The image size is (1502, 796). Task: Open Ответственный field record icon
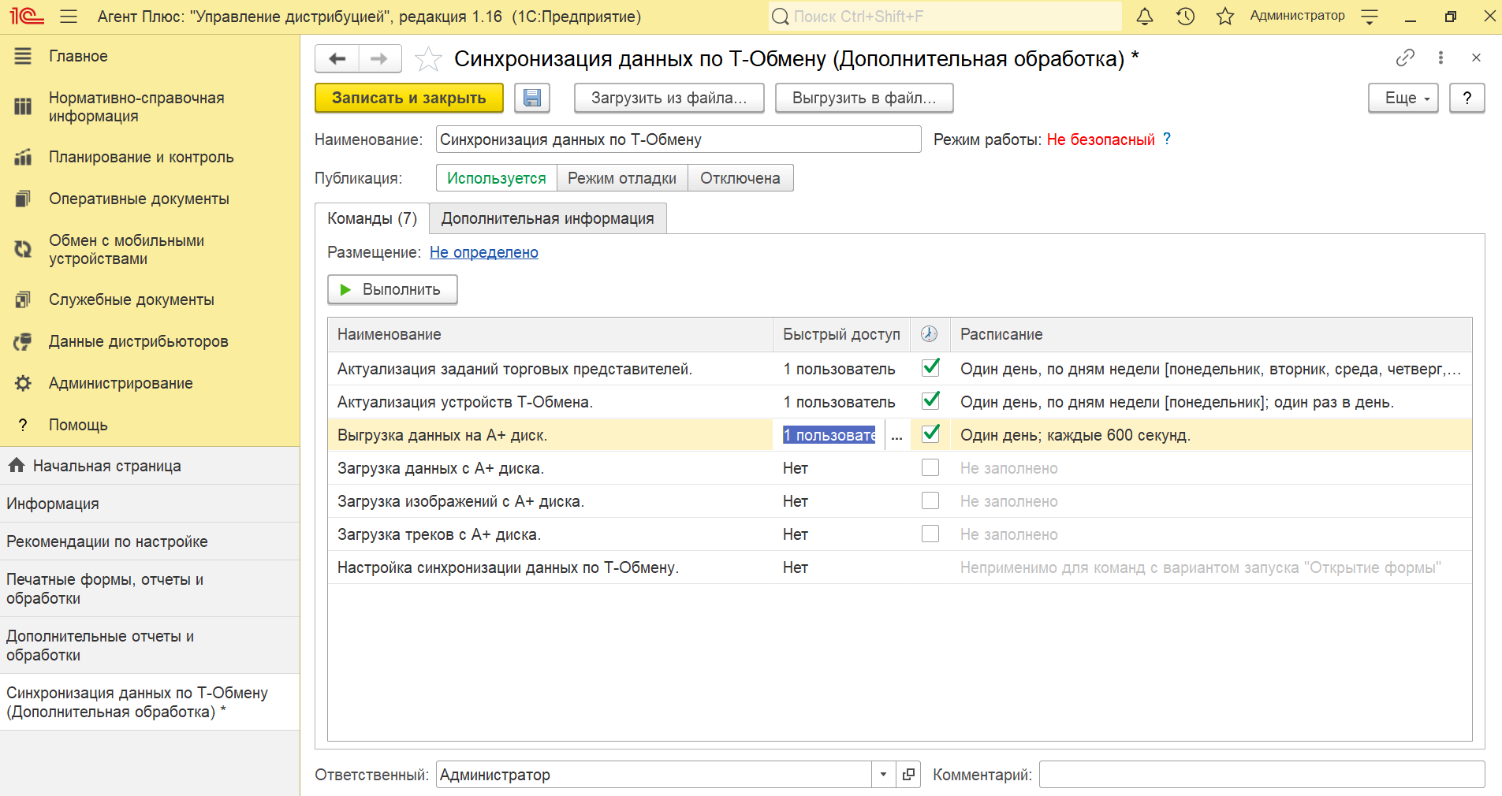[x=908, y=775]
